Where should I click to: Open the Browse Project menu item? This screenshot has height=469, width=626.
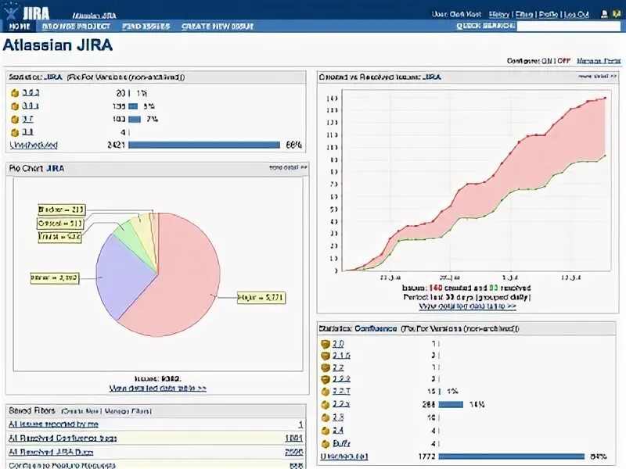[76, 27]
